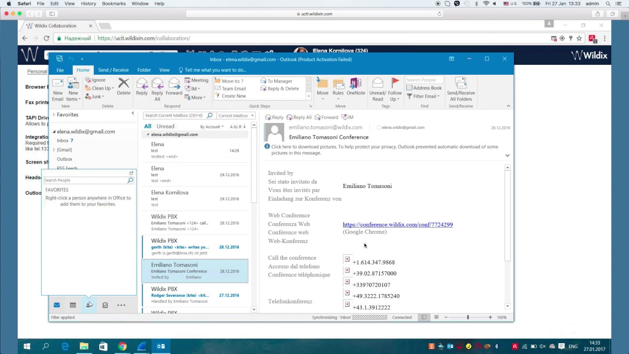This screenshot has width=629, height=354.
Task: Switch to Calendar view in navigation bar
Action: pyautogui.click(x=73, y=305)
